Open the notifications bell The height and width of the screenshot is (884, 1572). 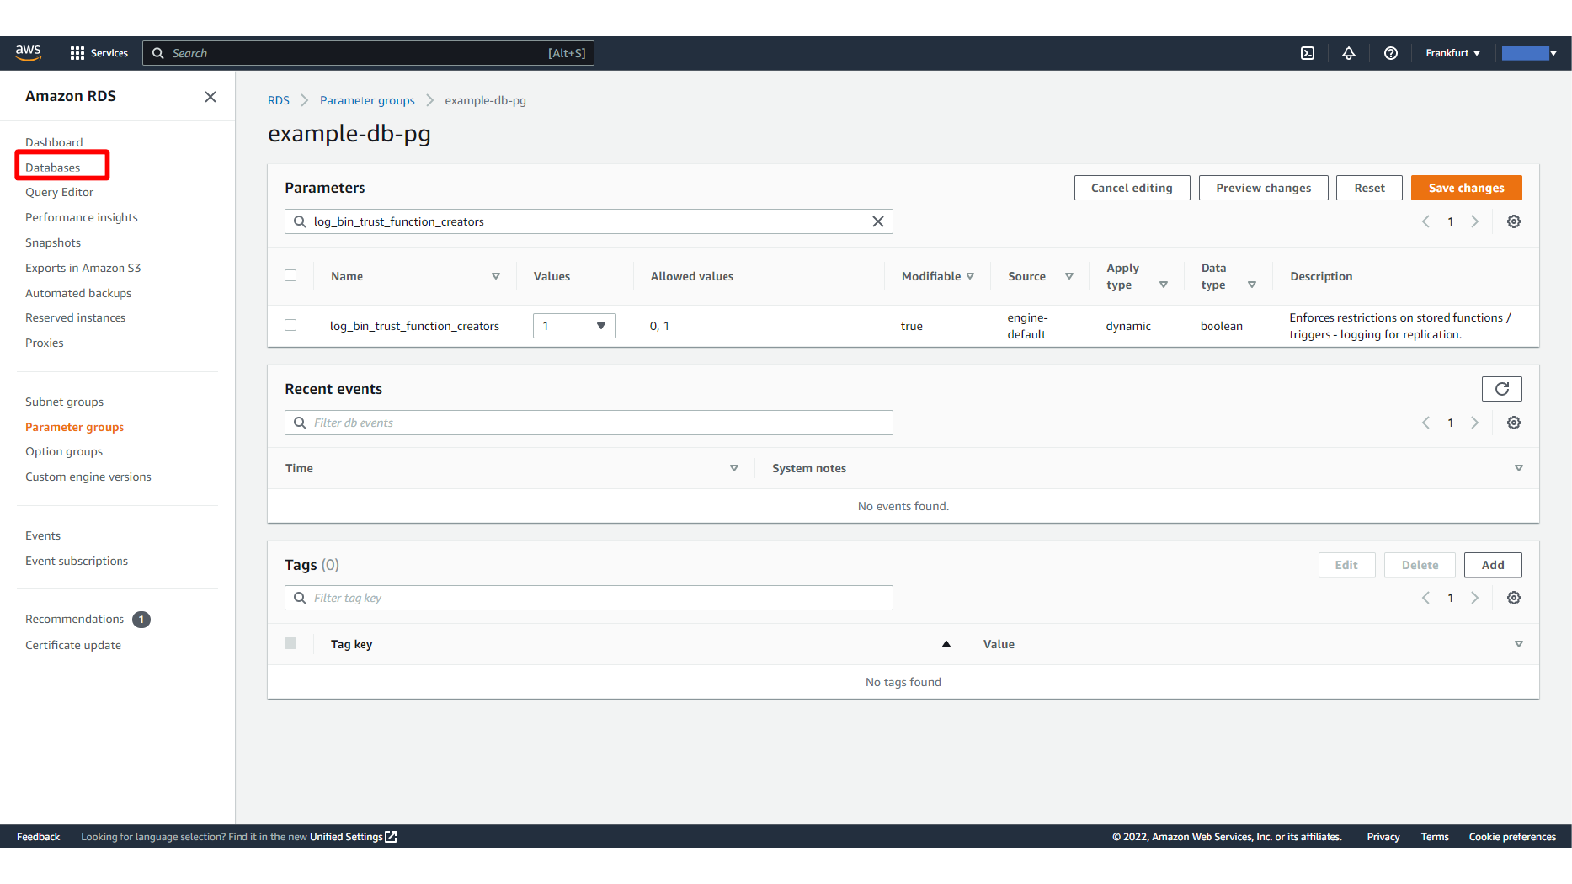1349,53
